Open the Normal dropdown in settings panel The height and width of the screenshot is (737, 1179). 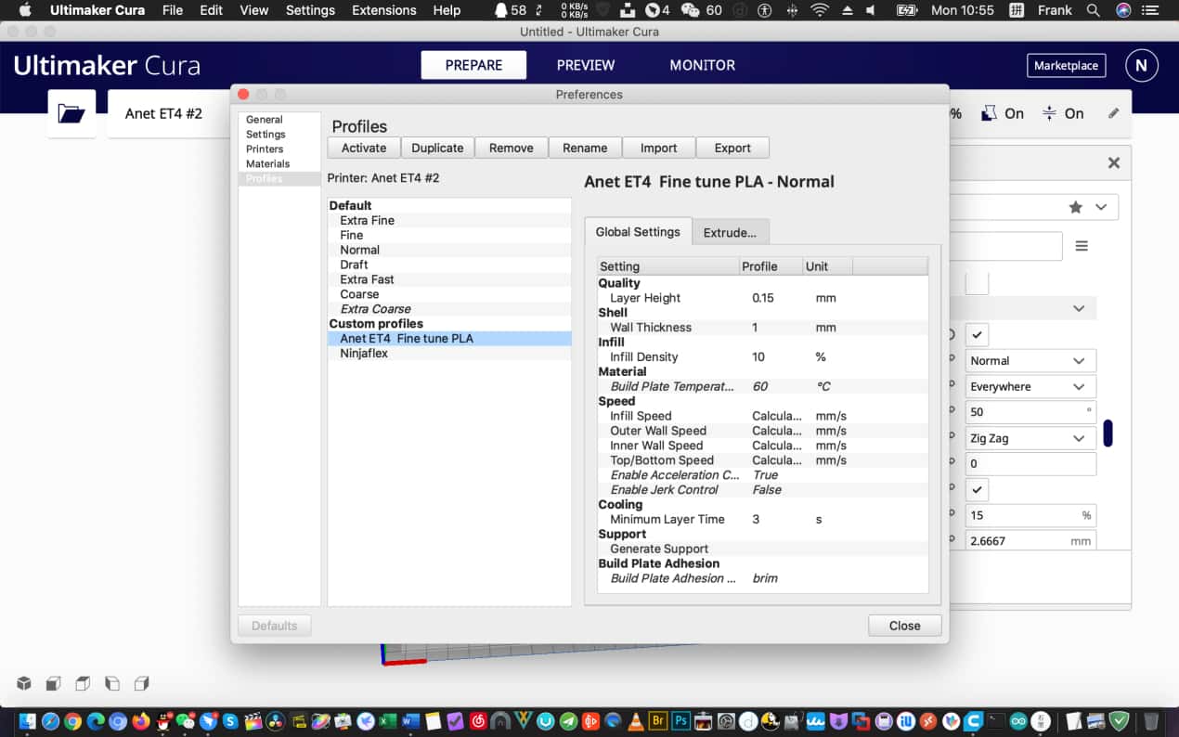pyautogui.click(x=1030, y=360)
